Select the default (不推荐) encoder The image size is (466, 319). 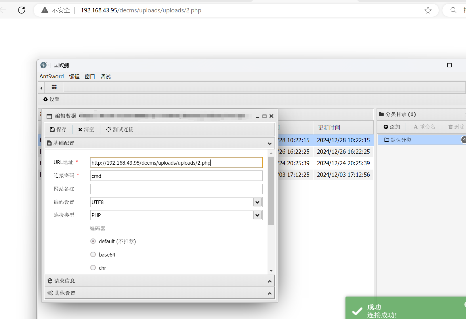[x=93, y=241]
